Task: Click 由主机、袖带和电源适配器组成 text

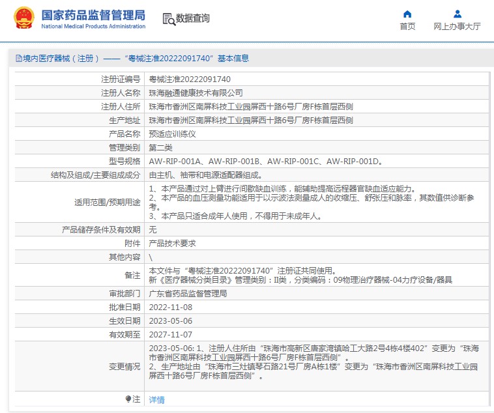Action: pos(205,175)
